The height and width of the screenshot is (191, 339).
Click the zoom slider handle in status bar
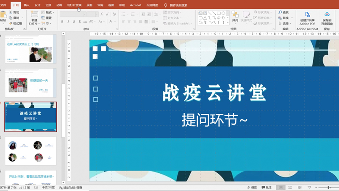pyautogui.click(x=328, y=188)
